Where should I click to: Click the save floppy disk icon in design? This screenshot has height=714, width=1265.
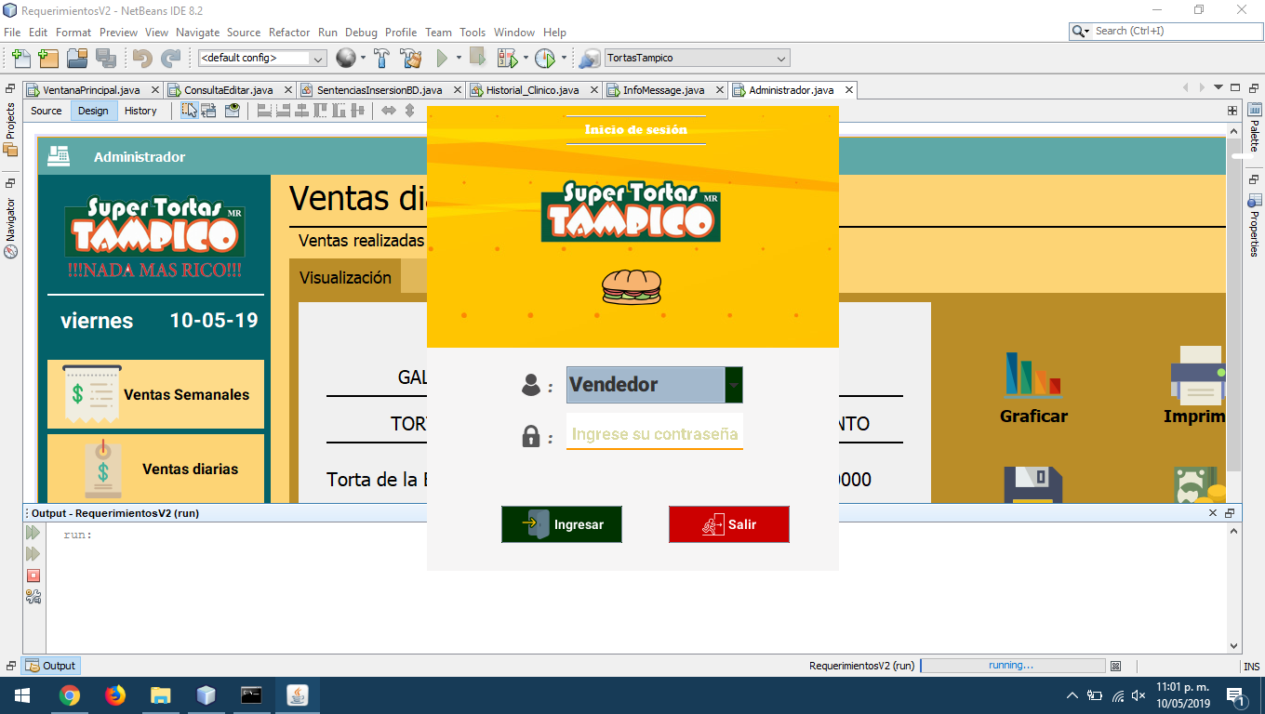pyautogui.click(x=1033, y=484)
